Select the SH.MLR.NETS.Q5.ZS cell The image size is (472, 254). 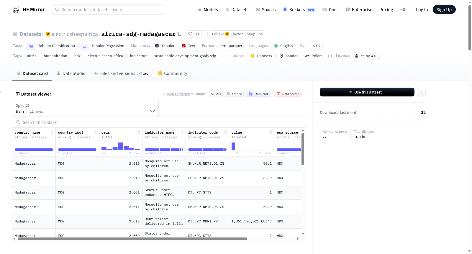tap(207, 207)
